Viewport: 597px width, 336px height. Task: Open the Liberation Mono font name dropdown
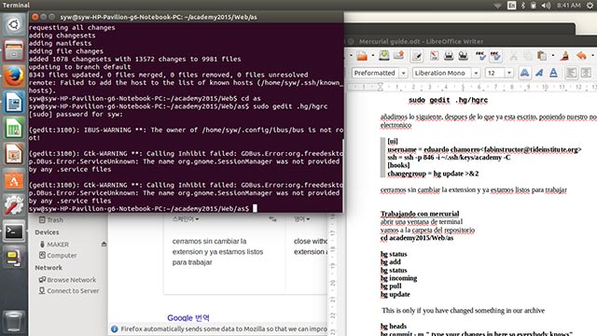coord(476,73)
